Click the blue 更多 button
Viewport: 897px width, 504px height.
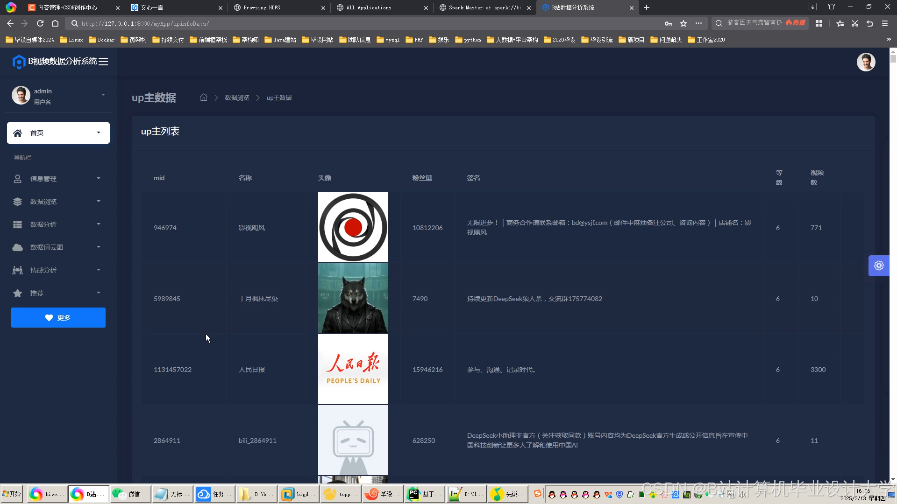(58, 317)
